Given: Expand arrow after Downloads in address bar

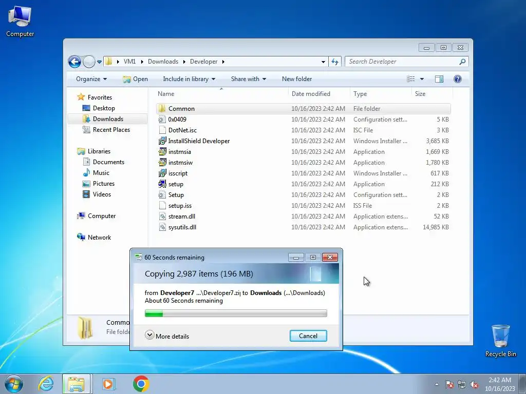Looking at the screenshot, I should (x=184, y=62).
